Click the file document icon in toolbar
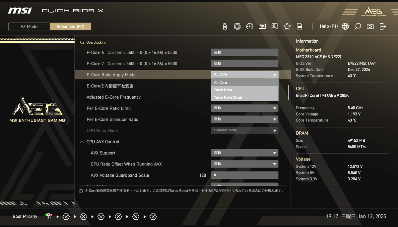The width and height of the screenshot is (398, 227). [x=299, y=26]
